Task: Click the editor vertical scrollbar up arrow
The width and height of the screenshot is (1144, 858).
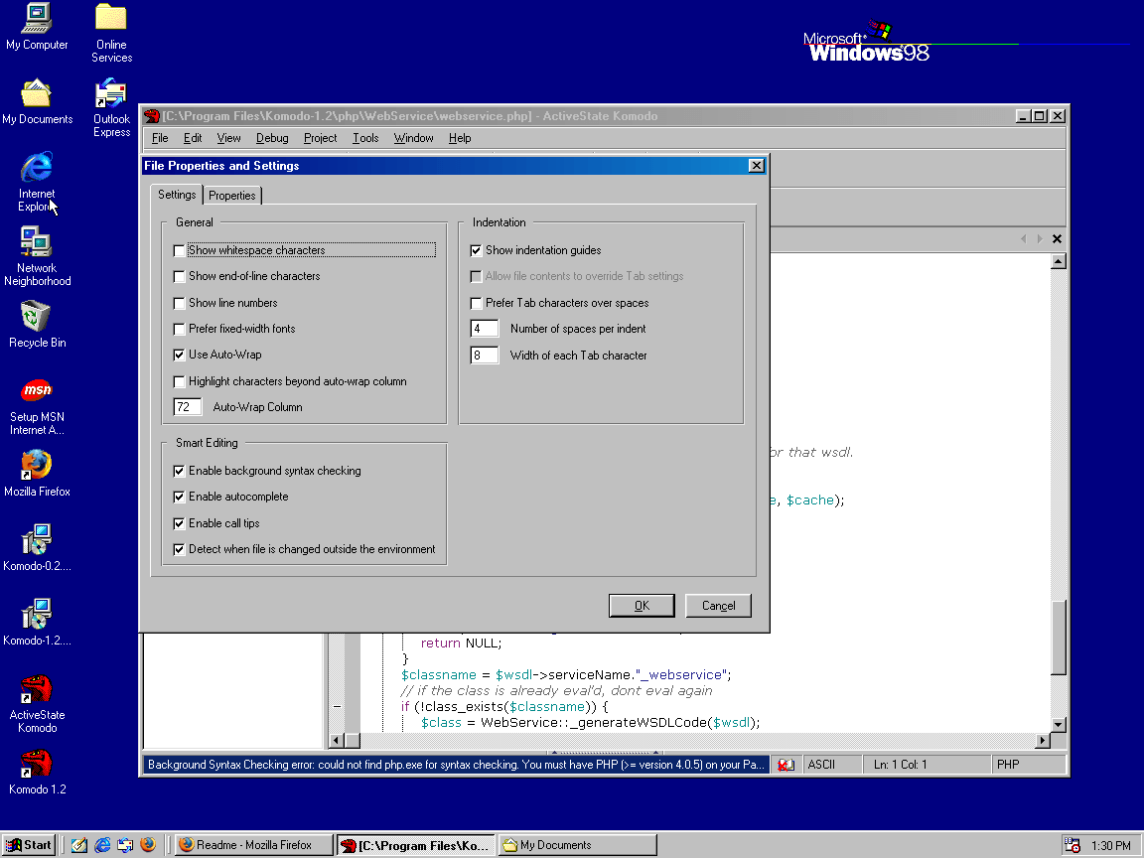Action: pyautogui.click(x=1059, y=261)
